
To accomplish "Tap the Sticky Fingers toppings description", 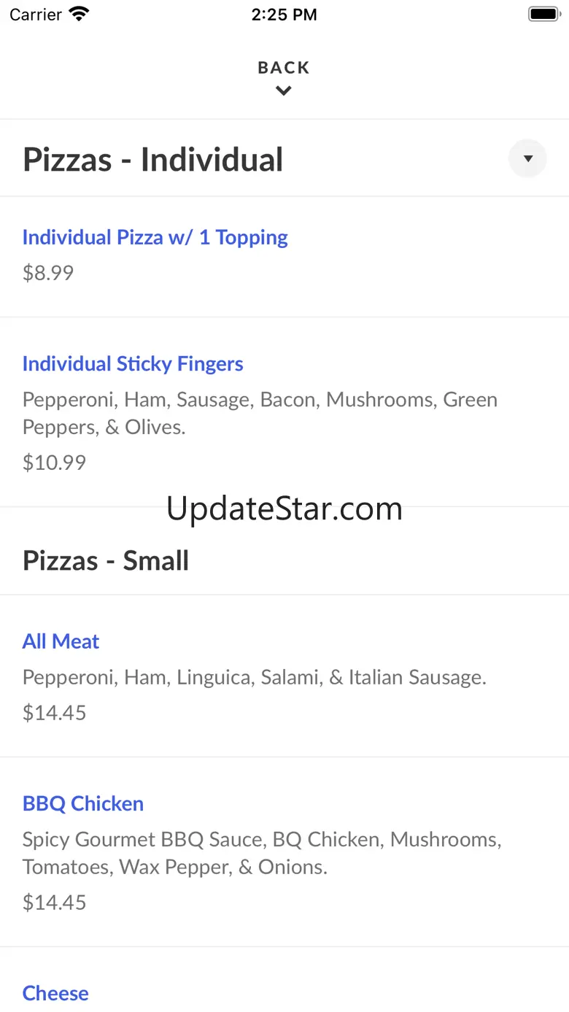I will [x=260, y=413].
